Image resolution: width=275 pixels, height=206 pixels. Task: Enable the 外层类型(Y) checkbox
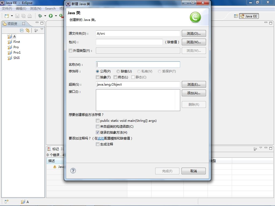click(71, 51)
